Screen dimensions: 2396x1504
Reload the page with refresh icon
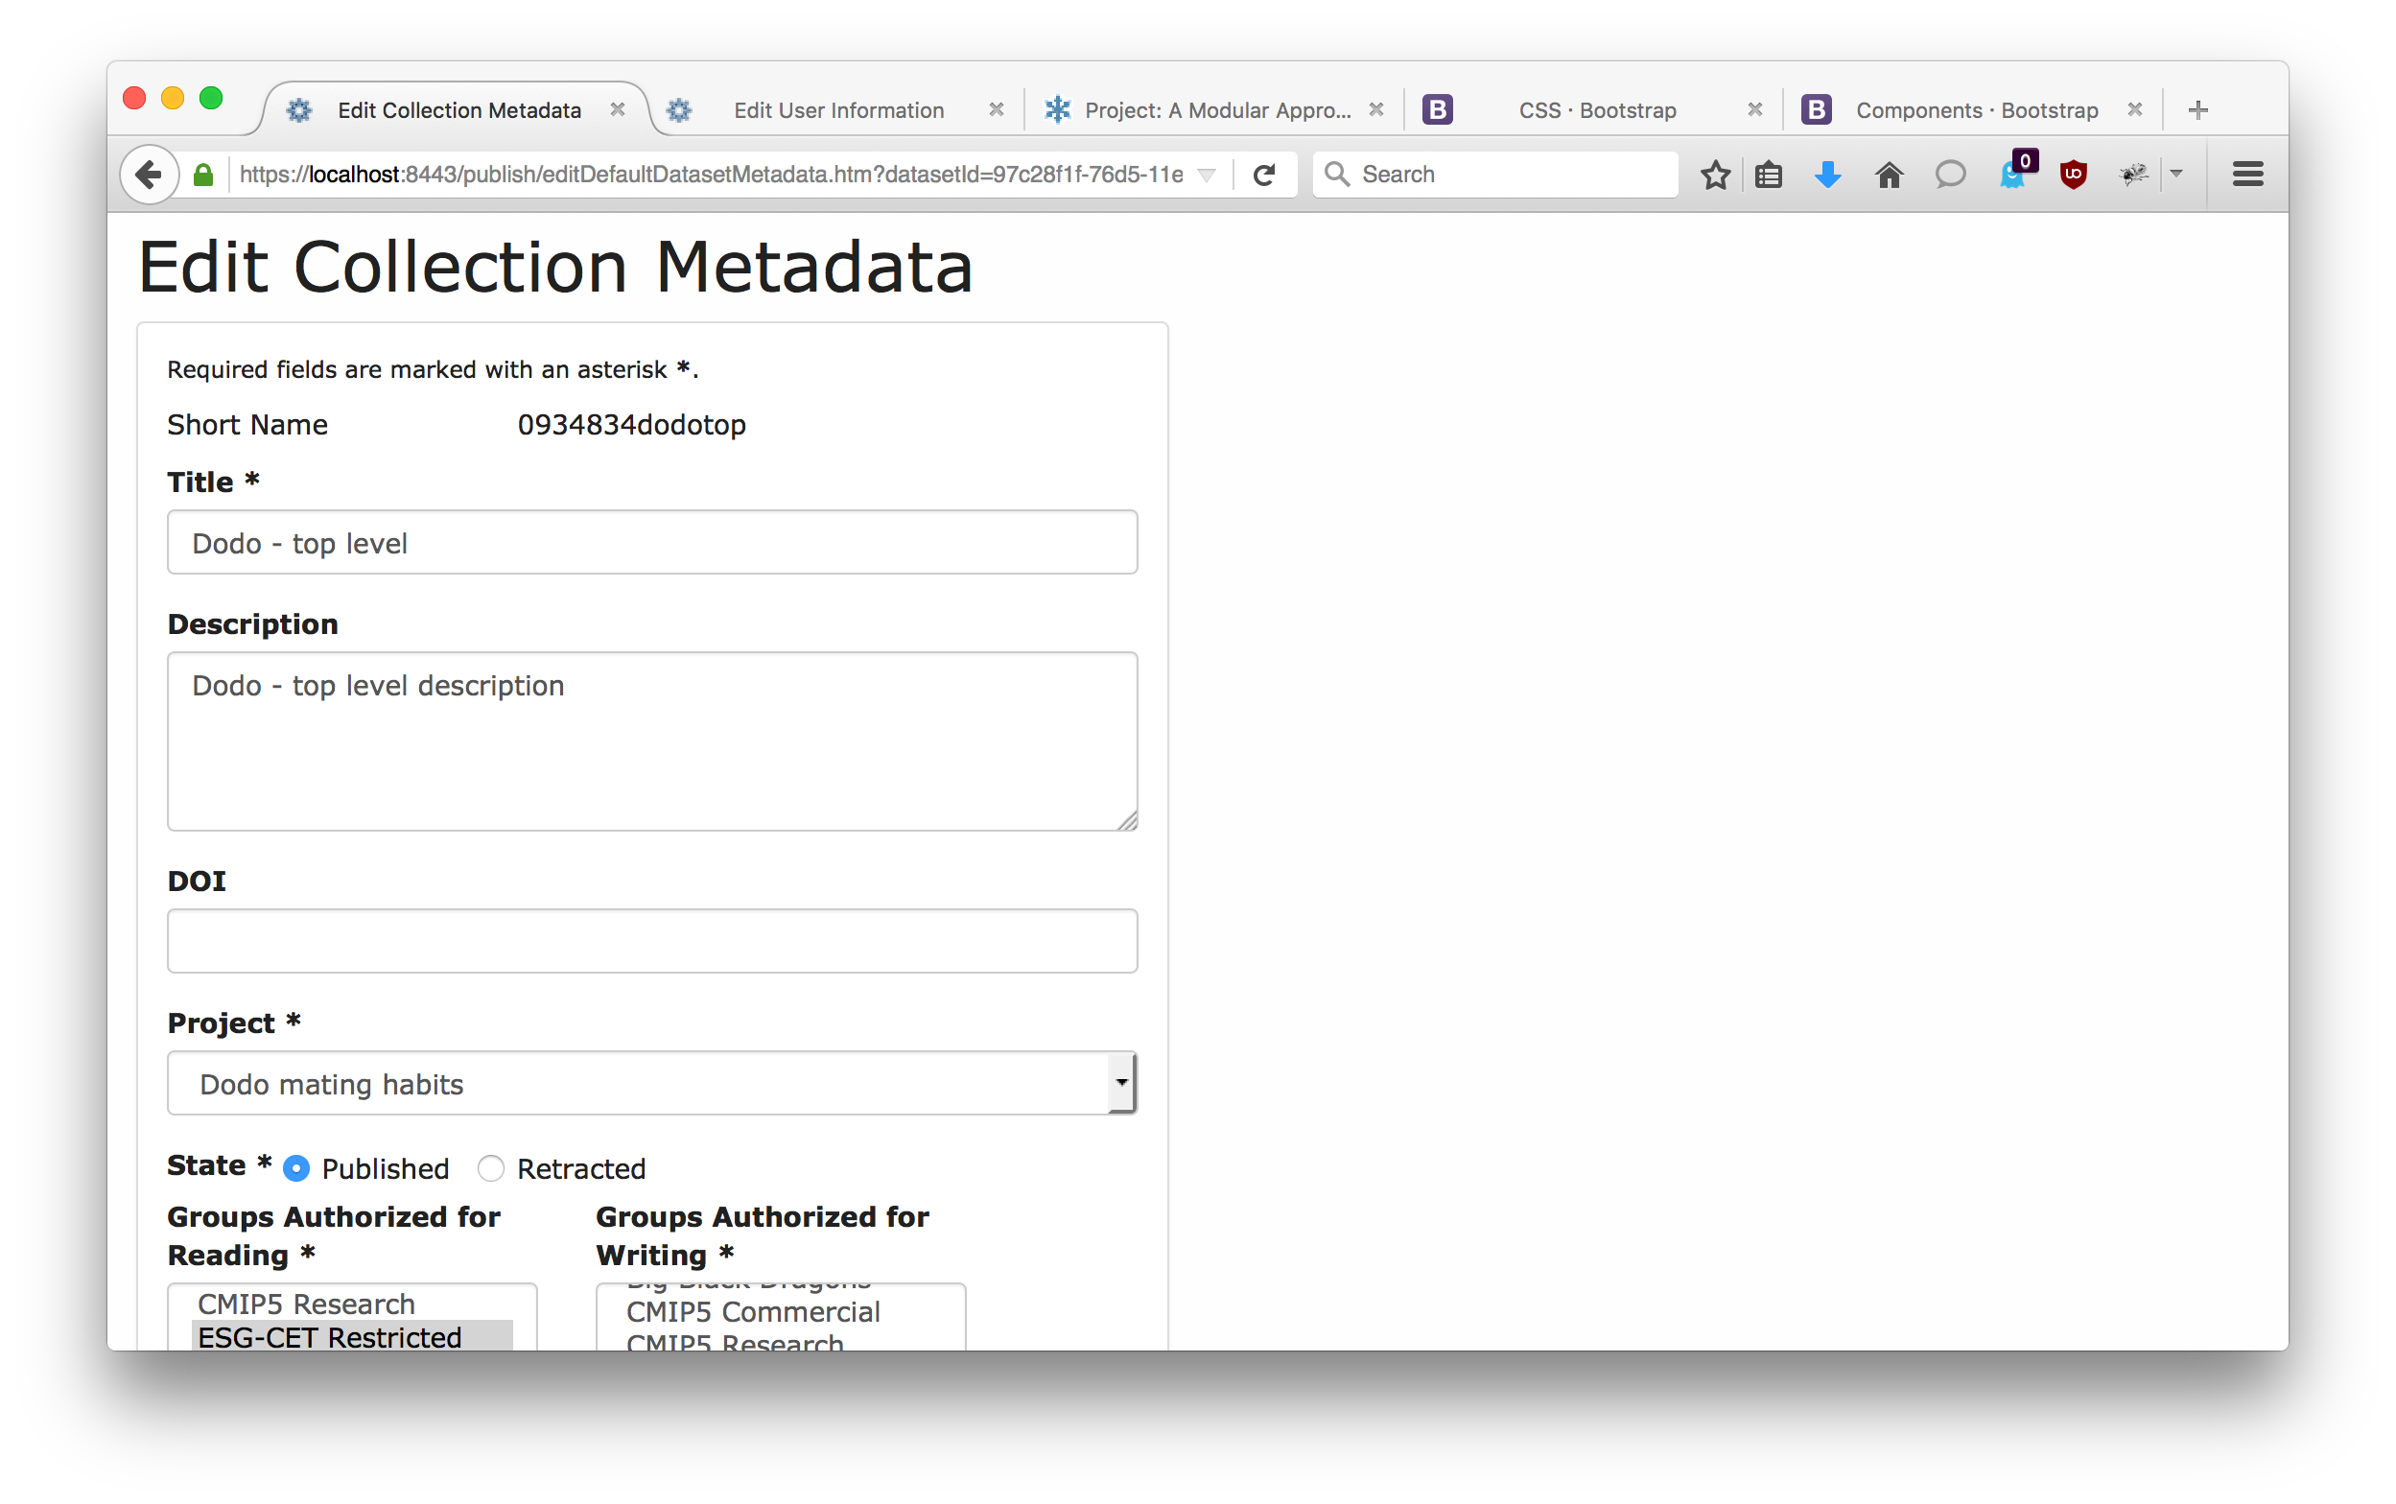(x=1263, y=176)
